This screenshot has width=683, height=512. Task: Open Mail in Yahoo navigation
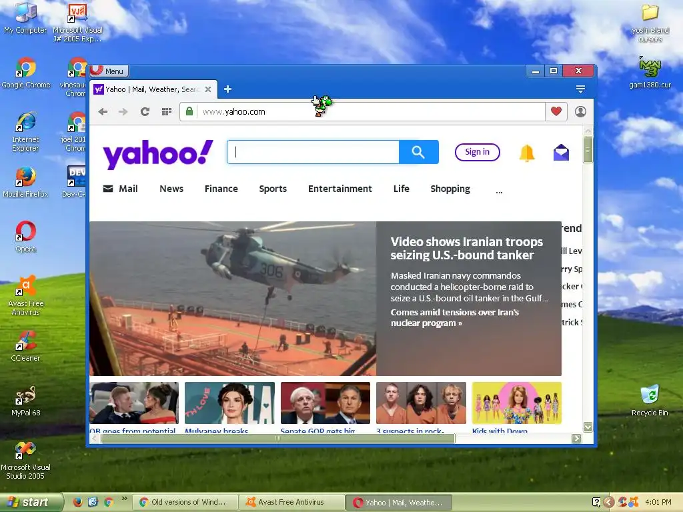coord(120,189)
